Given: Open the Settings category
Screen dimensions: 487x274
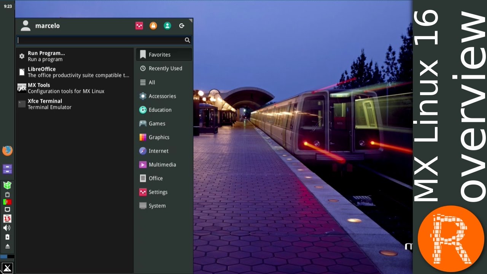Looking at the screenshot, I should [x=164, y=192].
